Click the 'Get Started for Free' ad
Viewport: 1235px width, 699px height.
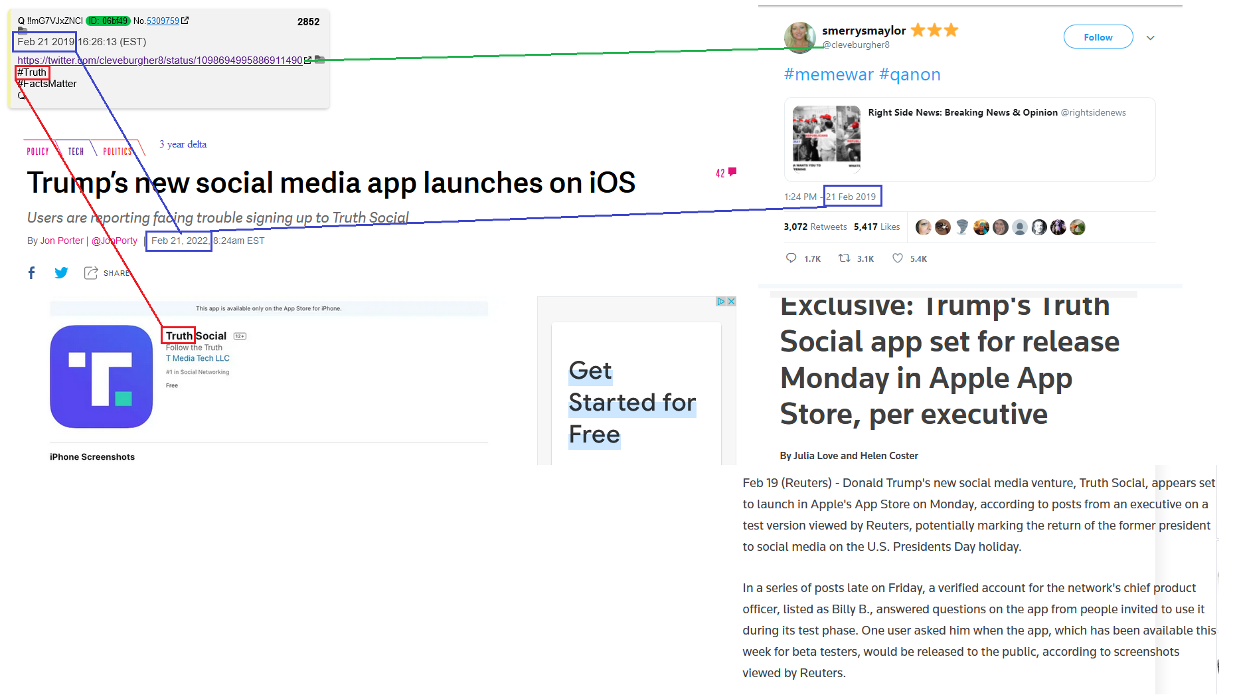tap(636, 393)
